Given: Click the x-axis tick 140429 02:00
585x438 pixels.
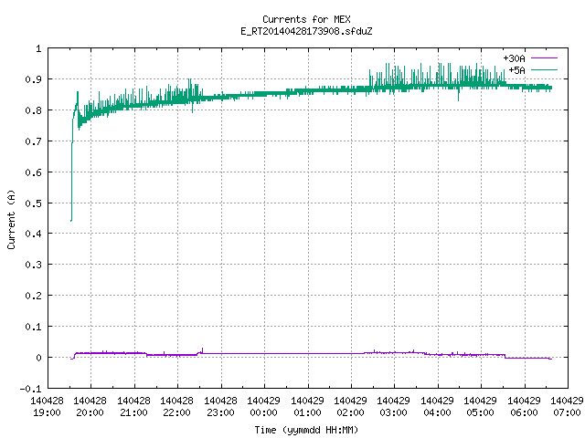Looking at the screenshot, I should [350, 406].
